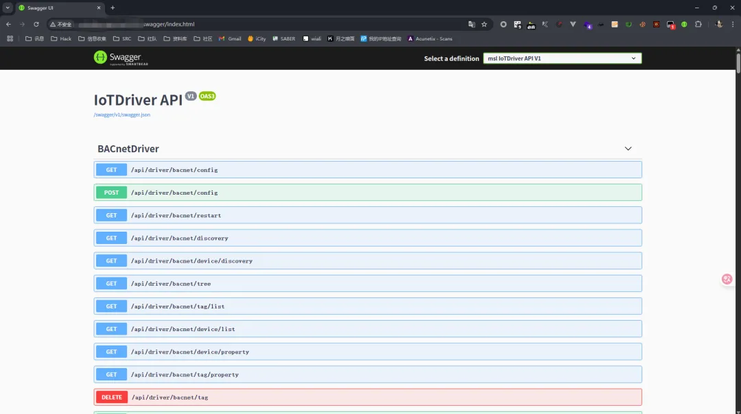Open the Acunetix - Scans bookmark
Screen dimensions: 741x414
point(430,38)
